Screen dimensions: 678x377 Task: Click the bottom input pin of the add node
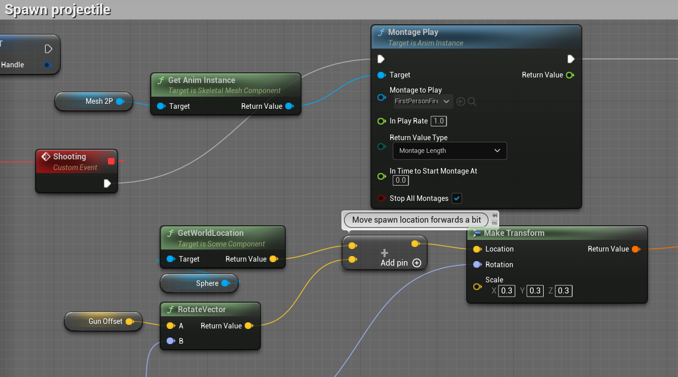pyautogui.click(x=352, y=260)
